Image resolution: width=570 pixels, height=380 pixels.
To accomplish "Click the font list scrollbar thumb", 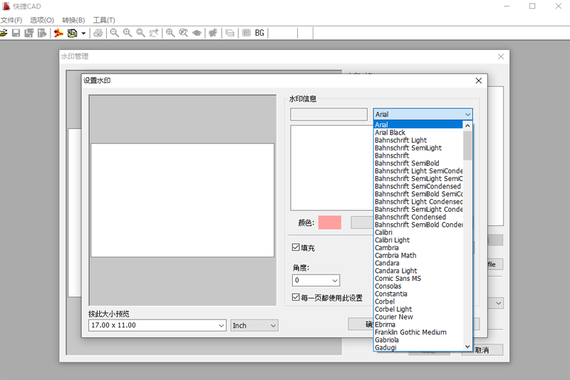I will [467, 145].
